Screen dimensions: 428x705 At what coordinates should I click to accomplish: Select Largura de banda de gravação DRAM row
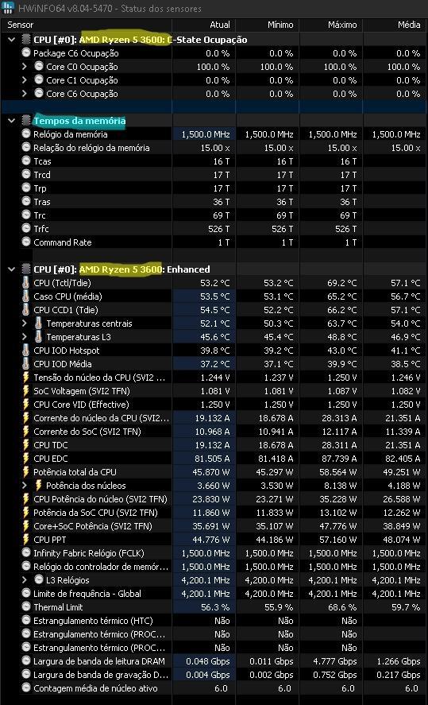tap(214, 675)
